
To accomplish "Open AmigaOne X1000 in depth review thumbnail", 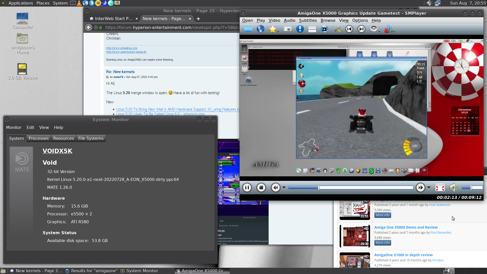I will pyautogui.click(x=355, y=260).
